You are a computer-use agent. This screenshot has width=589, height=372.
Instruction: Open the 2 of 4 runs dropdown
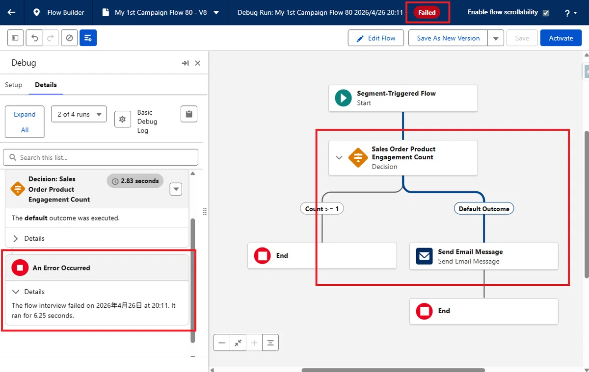(79, 114)
